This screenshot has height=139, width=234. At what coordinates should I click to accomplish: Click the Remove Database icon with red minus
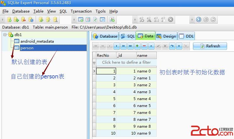click(23, 19)
